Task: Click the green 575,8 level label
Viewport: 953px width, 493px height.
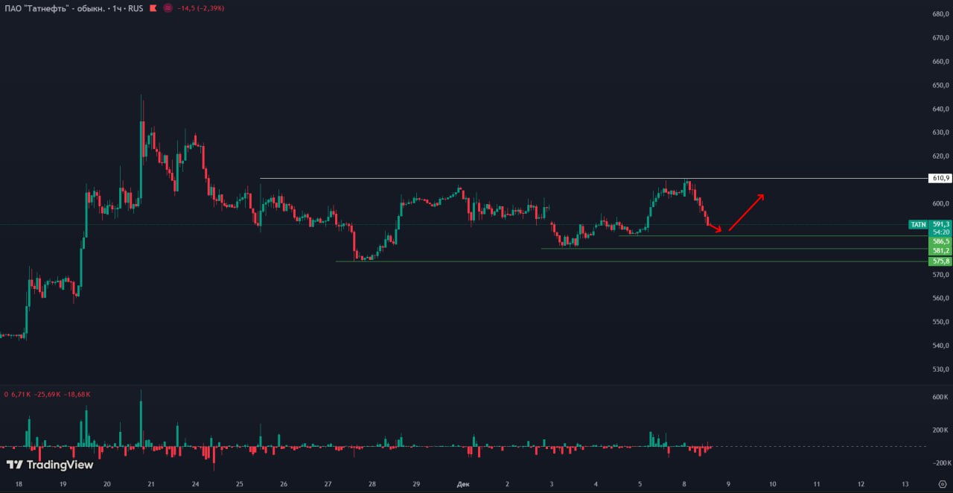Action: [x=940, y=261]
